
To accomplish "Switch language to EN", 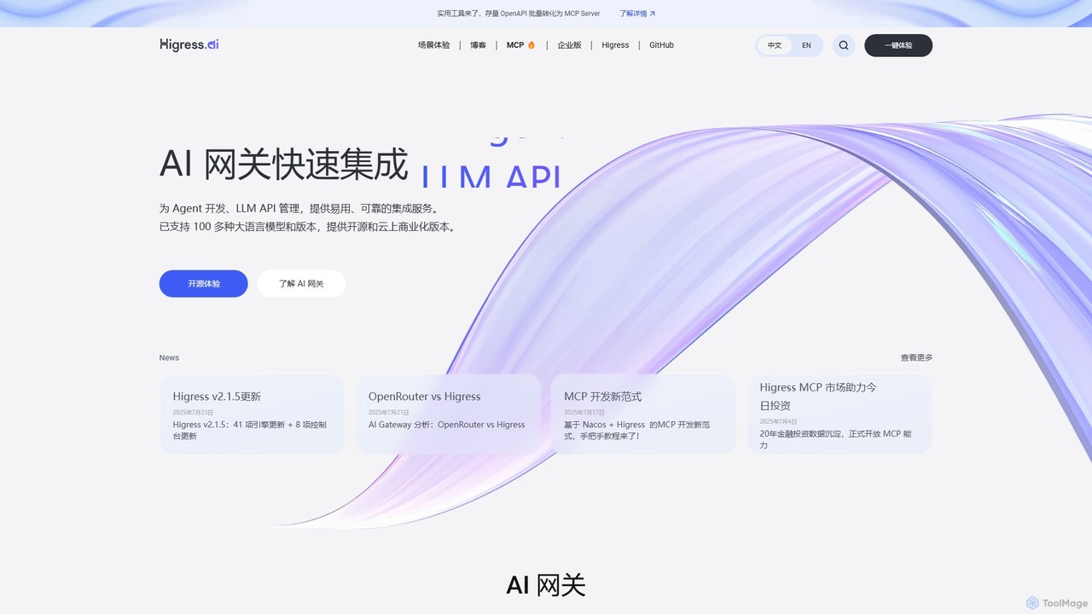I will [806, 45].
